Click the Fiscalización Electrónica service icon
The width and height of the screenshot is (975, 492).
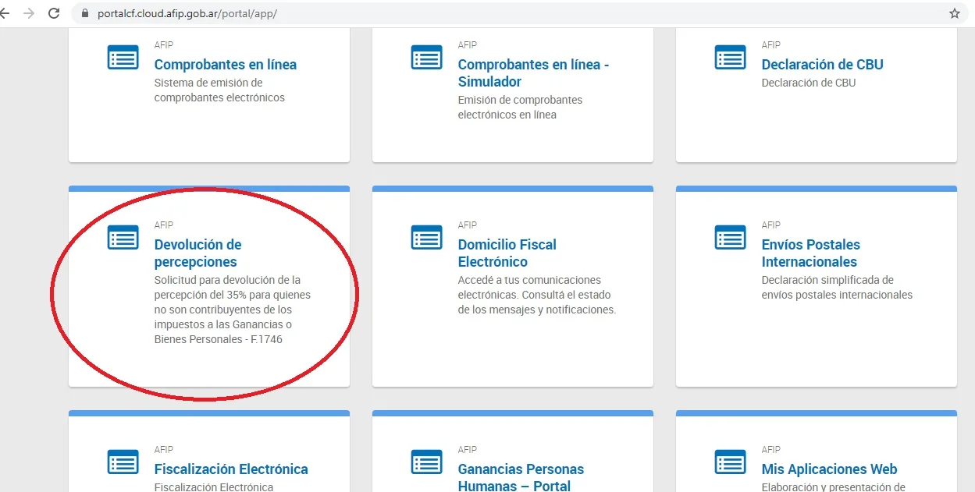[123, 462]
